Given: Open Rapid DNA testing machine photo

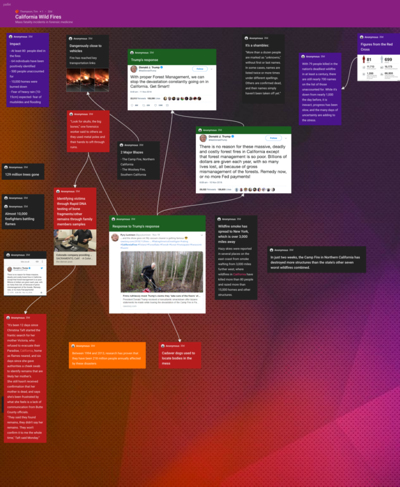Looking at the screenshot, I should tap(75, 241).
